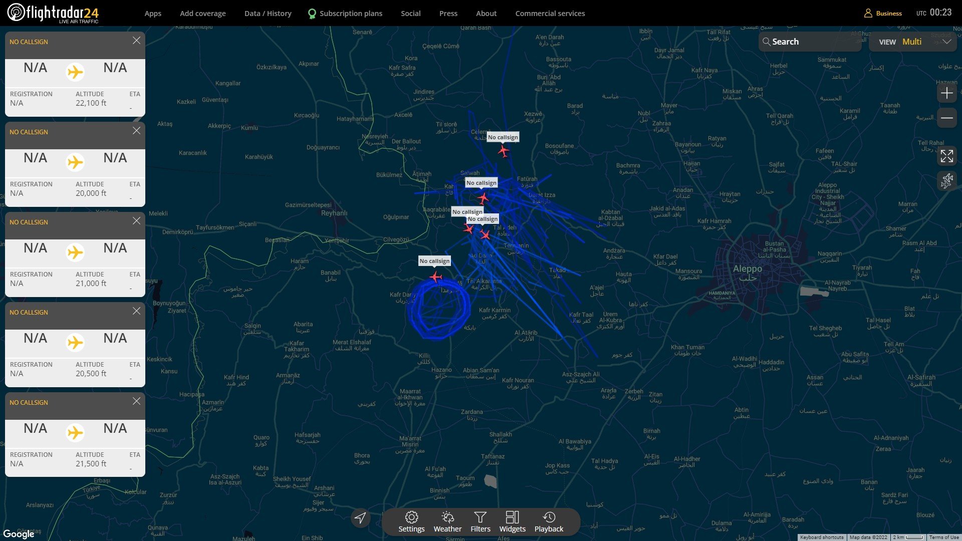
Task: Click plane icon on 22,100 ft card
Action: pos(75,72)
